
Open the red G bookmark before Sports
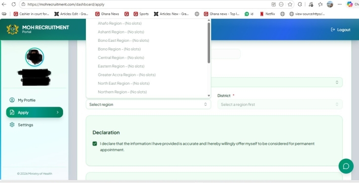tap(127, 14)
